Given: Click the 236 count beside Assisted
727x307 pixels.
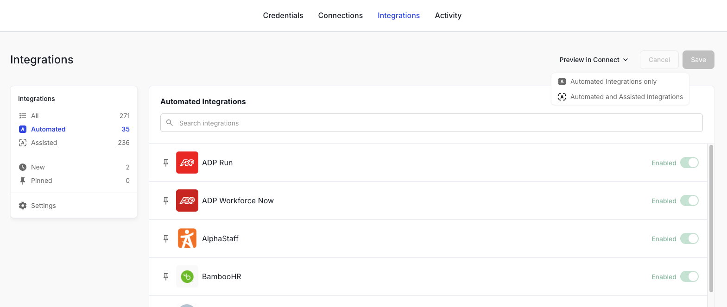Looking at the screenshot, I should click(124, 143).
